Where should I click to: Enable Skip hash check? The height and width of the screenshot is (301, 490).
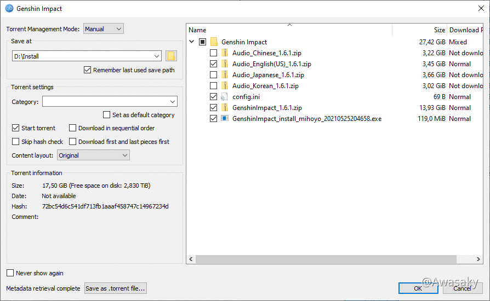point(16,142)
